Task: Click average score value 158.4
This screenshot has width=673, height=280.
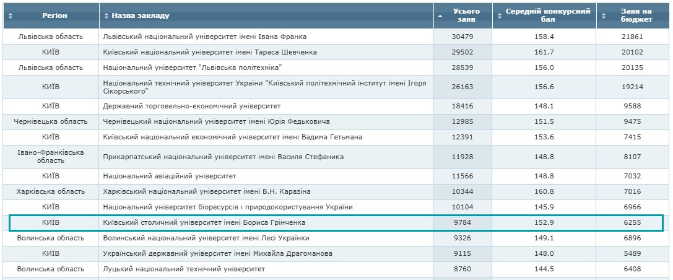Action: [x=544, y=37]
